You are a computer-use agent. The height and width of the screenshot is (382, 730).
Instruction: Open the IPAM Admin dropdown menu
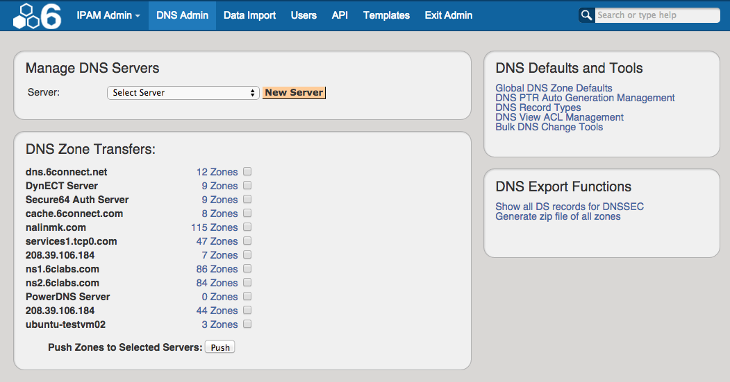(x=108, y=15)
